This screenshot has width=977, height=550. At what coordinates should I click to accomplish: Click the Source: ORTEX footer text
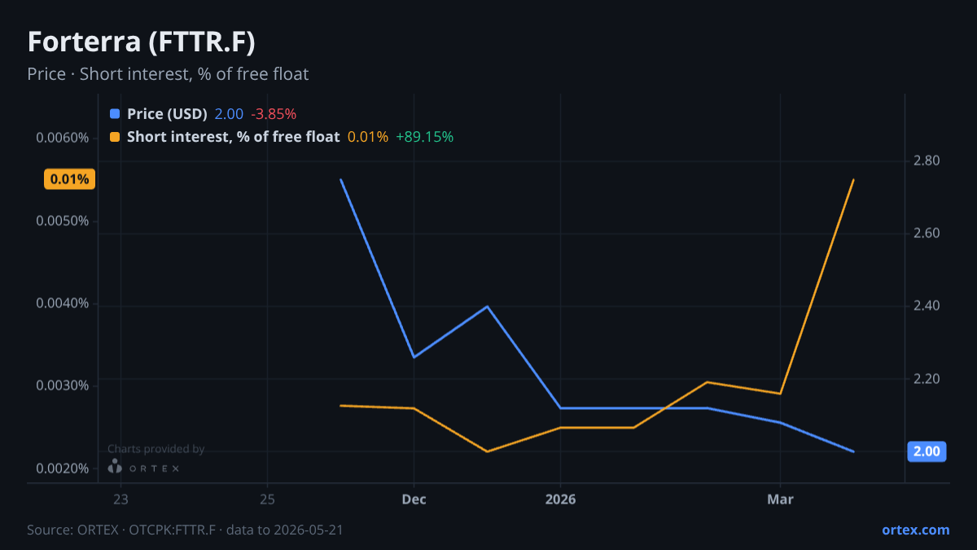pyautogui.click(x=185, y=530)
